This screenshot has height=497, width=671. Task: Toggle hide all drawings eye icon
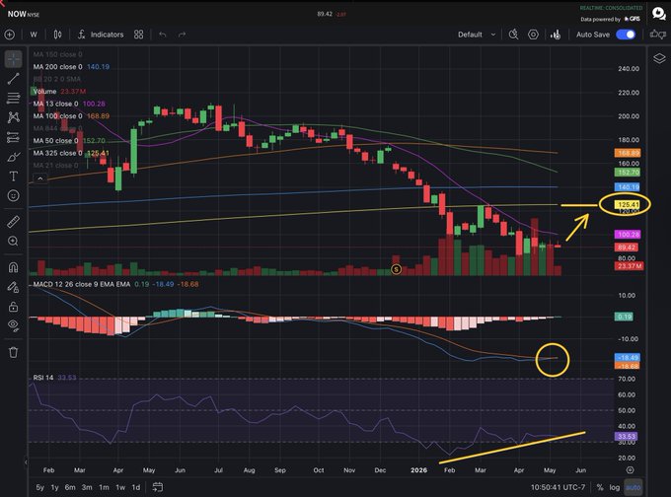[x=13, y=325]
